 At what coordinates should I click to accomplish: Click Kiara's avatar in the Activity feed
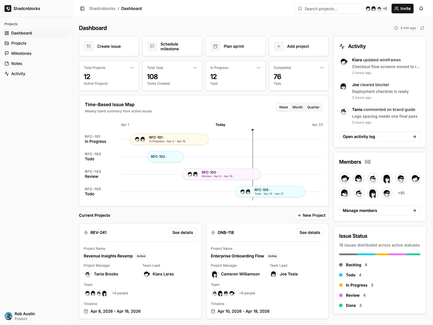coord(344,61)
